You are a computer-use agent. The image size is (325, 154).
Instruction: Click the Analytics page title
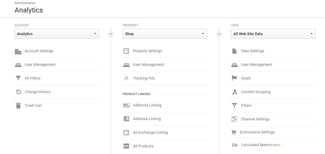coord(28,10)
